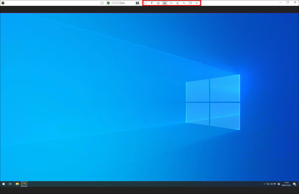Open network status flyout in tray
The image size is (299, 194).
pos(268,184)
